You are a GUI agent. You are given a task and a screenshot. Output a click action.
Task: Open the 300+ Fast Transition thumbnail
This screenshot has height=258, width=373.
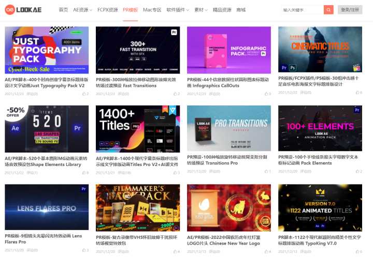pos(138,50)
